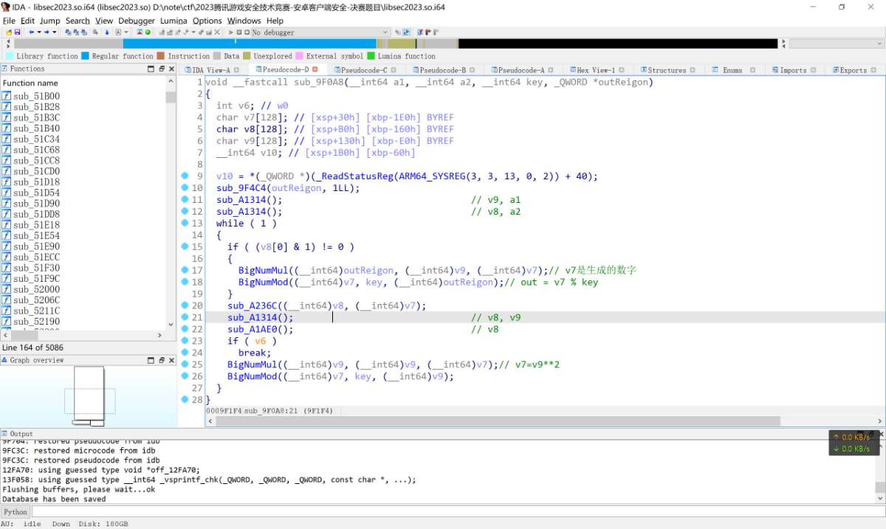
Task: Click the Regular function blue legend swatch
Action: (86, 56)
